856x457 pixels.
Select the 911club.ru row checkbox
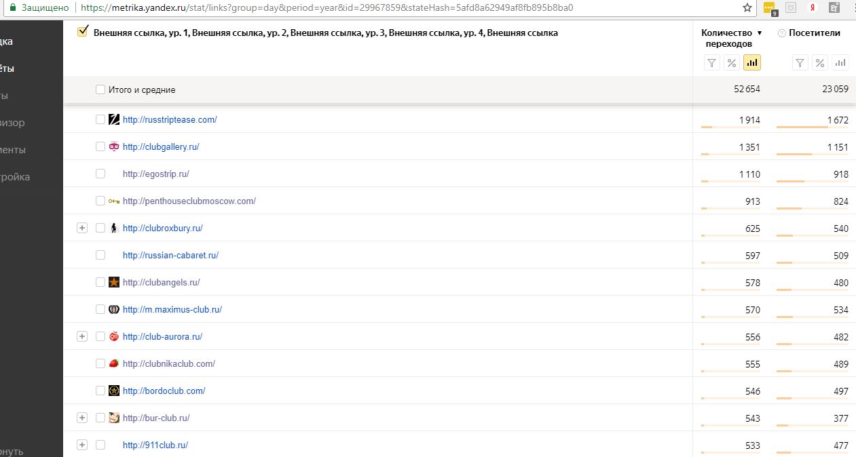[x=100, y=445]
